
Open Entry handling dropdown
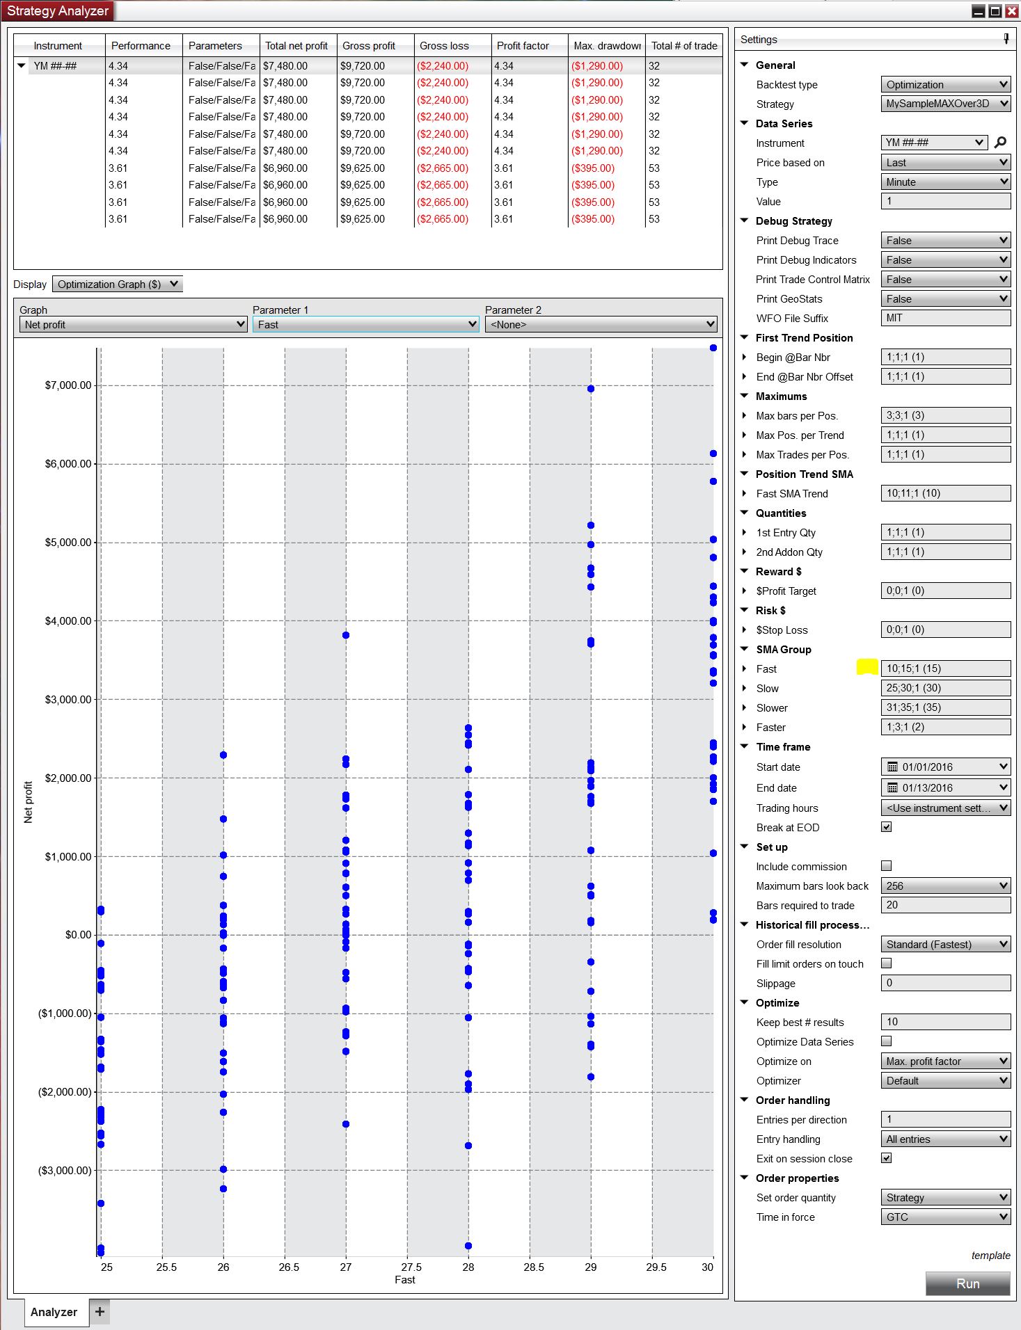coord(945,1139)
